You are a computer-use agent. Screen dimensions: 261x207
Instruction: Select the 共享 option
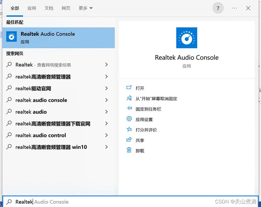140,141
